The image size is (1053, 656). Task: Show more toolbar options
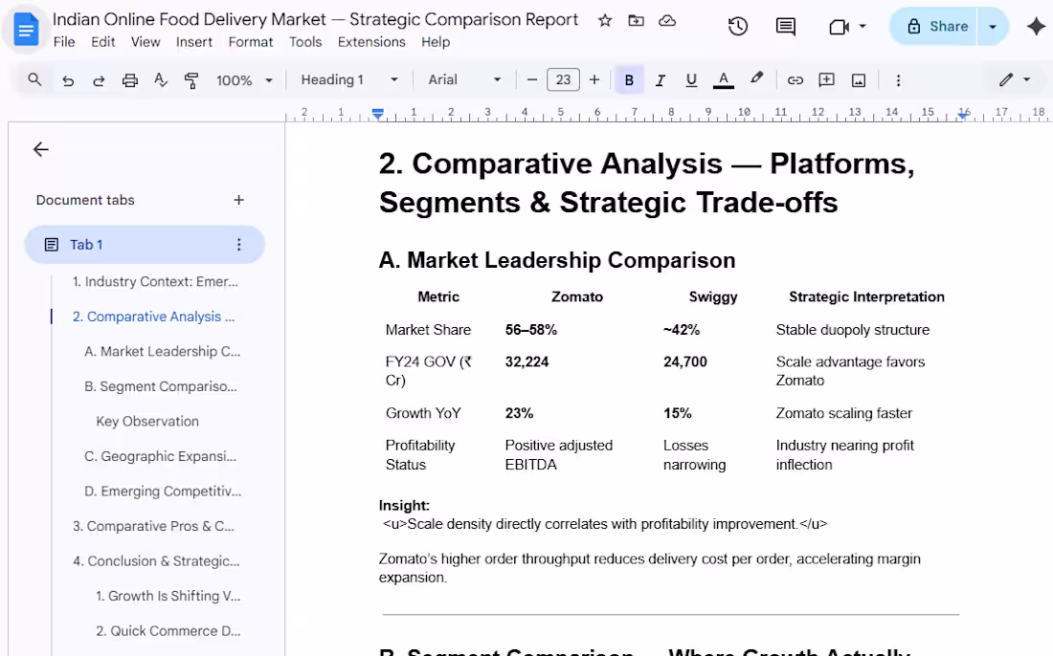click(898, 80)
